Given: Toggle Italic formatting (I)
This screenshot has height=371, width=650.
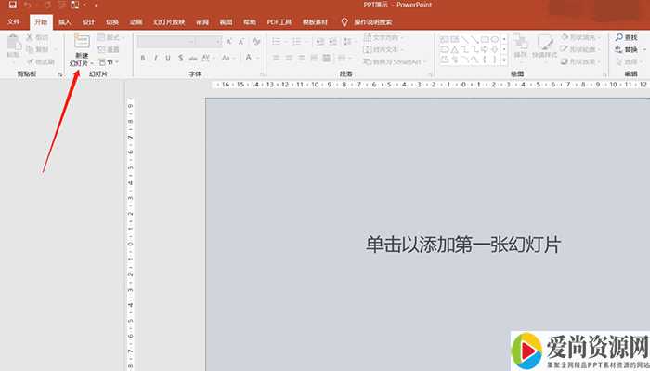Looking at the screenshot, I should (155, 58).
